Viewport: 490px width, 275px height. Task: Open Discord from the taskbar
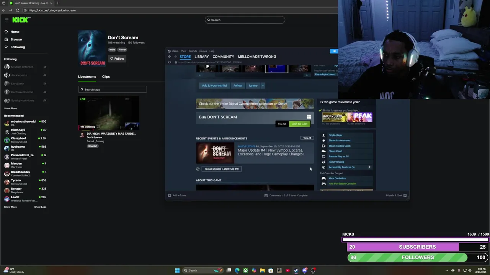point(305,270)
